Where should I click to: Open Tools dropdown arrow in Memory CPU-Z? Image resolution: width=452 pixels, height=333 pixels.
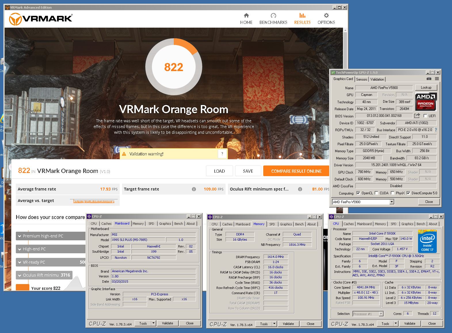[x=274, y=324]
